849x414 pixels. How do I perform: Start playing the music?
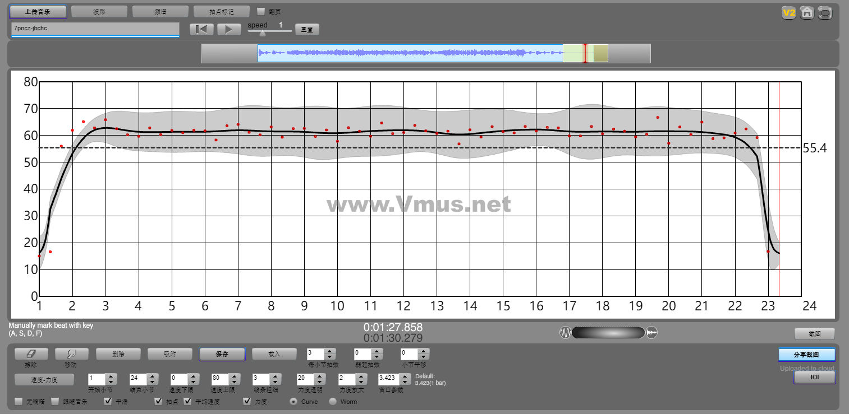pos(229,29)
